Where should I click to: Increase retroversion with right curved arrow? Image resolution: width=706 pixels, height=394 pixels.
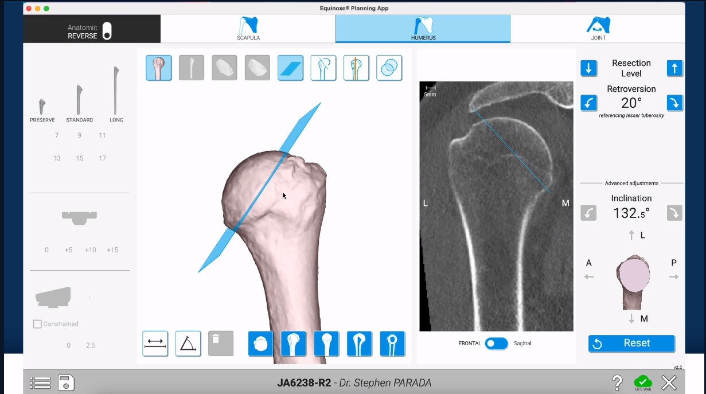coord(674,103)
